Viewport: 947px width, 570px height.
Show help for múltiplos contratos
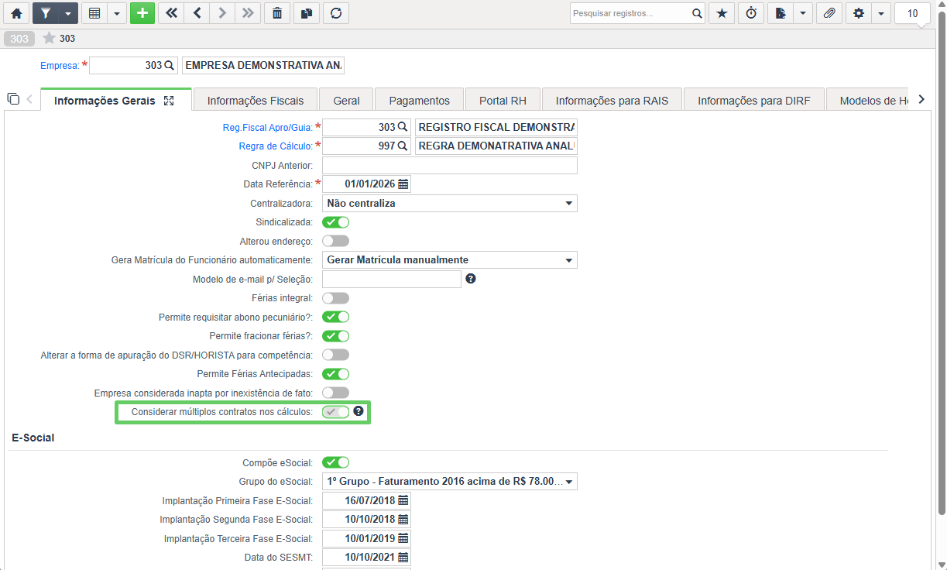pos(359,411)
